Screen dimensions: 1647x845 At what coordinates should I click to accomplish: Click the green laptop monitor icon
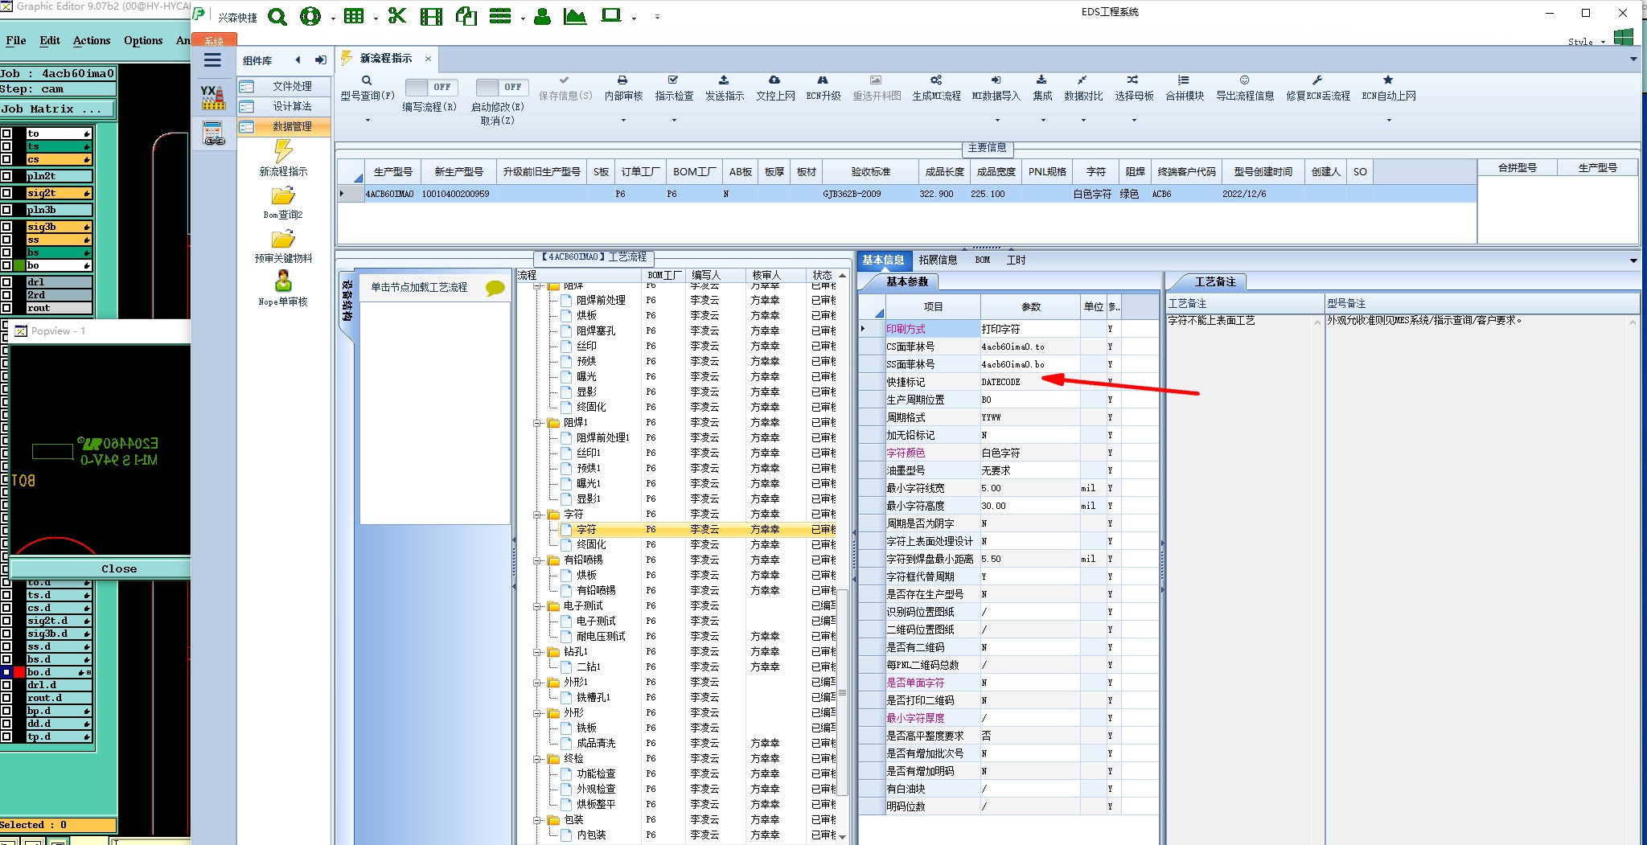pyautogui.click(x=611, y=16)
